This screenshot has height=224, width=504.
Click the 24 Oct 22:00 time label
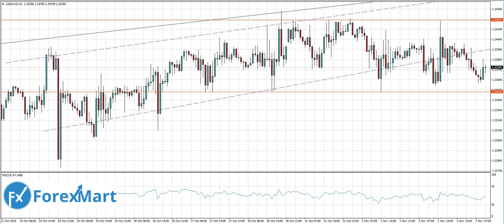[66, 221]
